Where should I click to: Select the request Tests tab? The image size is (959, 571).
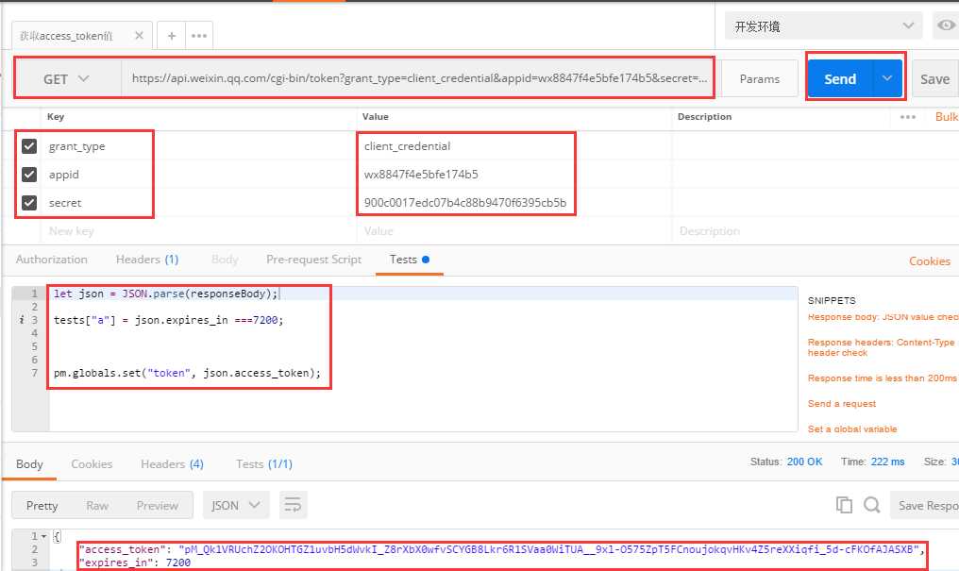click(409, 260)
